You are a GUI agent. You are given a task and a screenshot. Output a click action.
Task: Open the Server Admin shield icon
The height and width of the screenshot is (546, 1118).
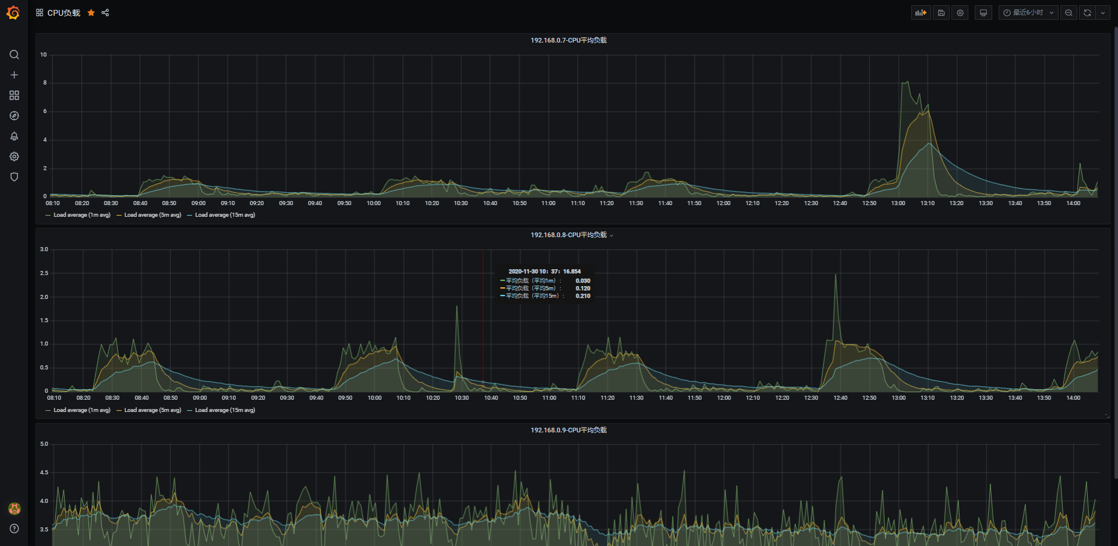(x=14, y=177)
